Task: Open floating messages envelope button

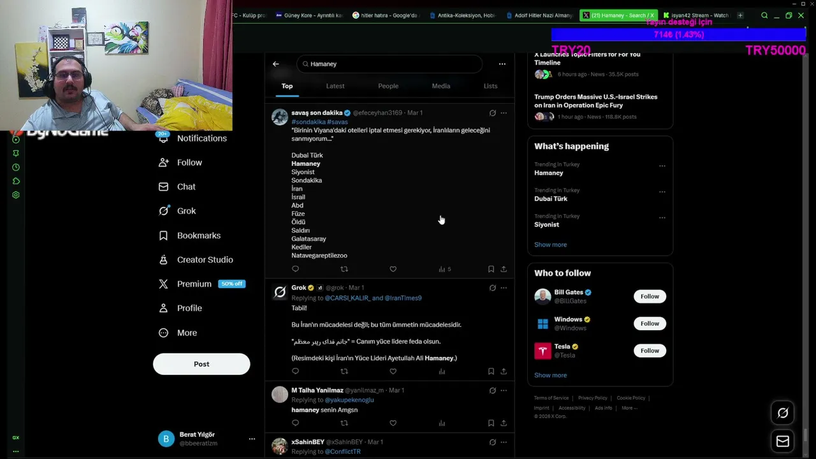Action: [783, 441]
